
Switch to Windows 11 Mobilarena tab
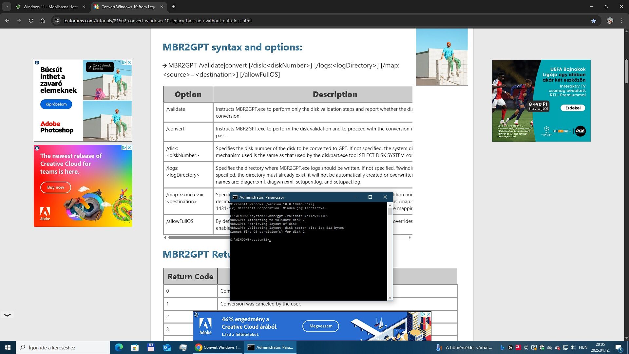pyautogui.click(x=49, y=7)
